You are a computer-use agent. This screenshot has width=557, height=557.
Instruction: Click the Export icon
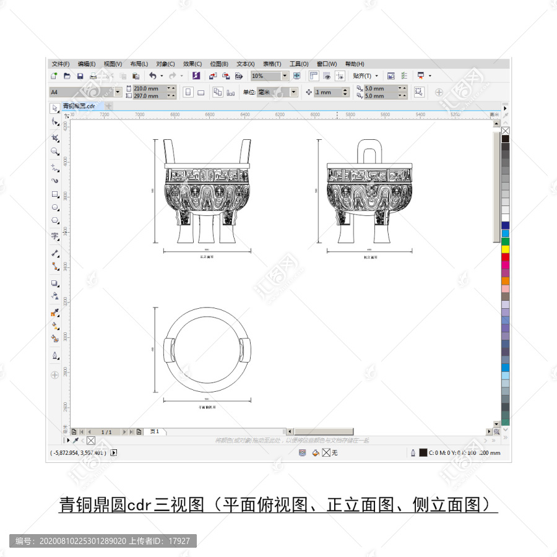coord(226,76)
